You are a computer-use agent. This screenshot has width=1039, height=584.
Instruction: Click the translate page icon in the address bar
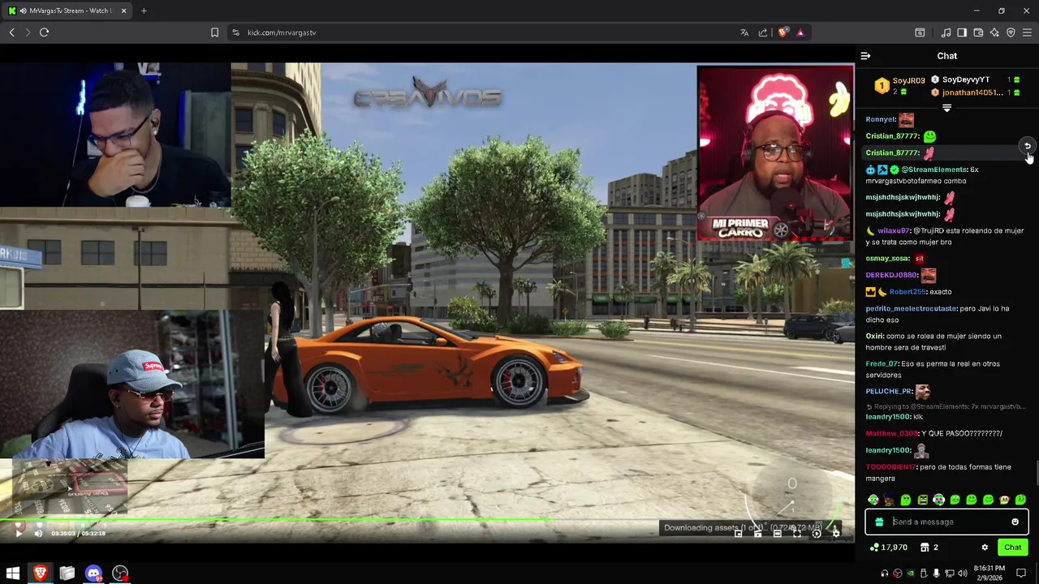click(x=744, y=32)
